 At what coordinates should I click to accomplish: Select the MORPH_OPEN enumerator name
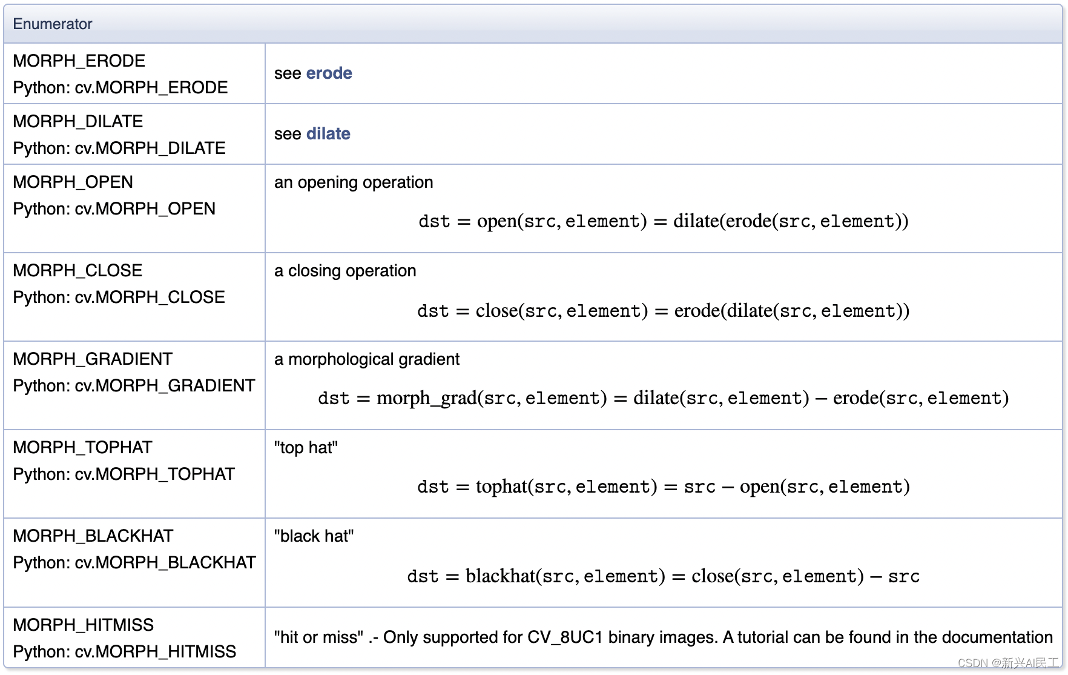point(73,182)
